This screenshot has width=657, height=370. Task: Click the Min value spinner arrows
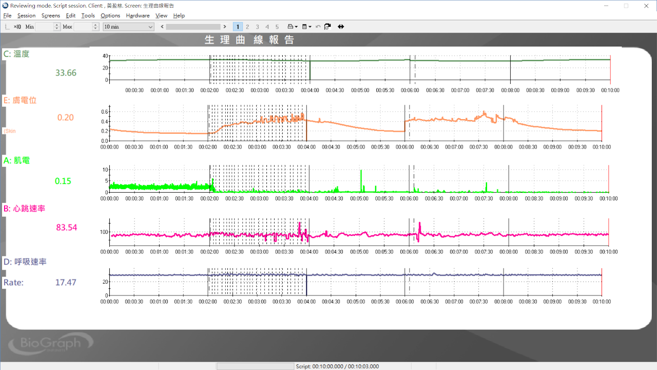click(57, 27)
